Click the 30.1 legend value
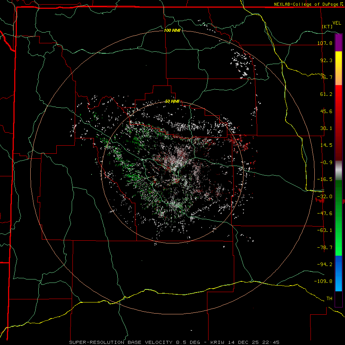This screenshot has width=345, height=345. [x=326, y=128]
